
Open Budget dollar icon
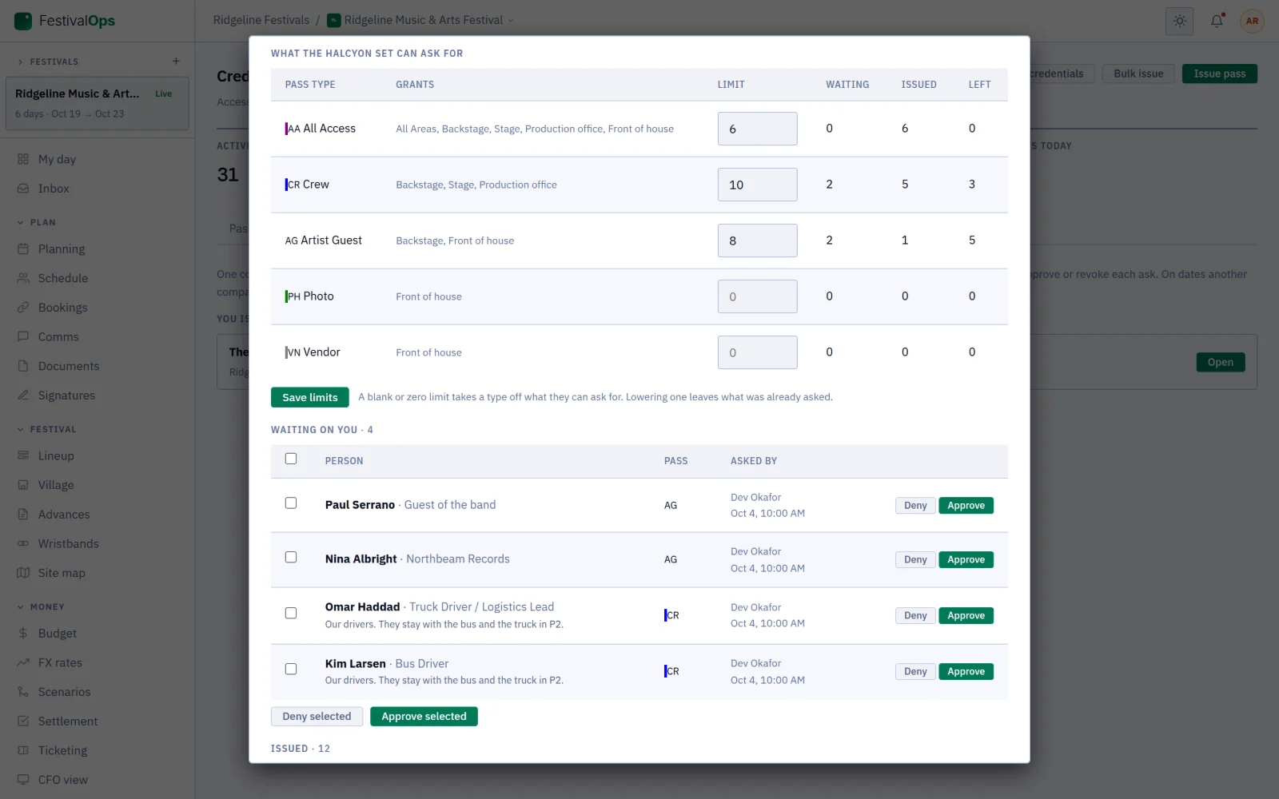[23, 633]
